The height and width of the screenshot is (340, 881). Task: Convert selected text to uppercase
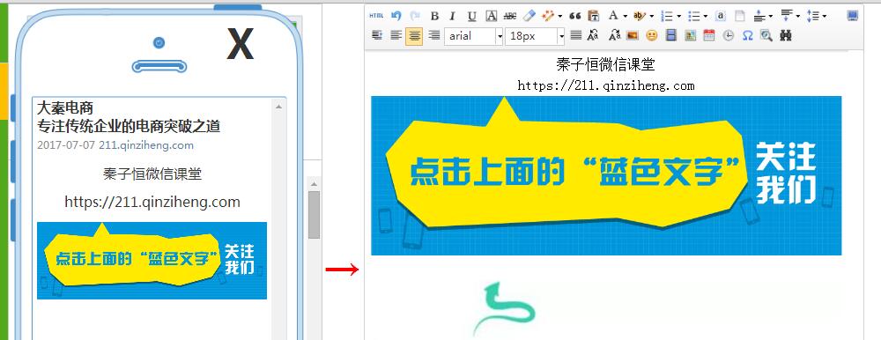tap(593, 35)
